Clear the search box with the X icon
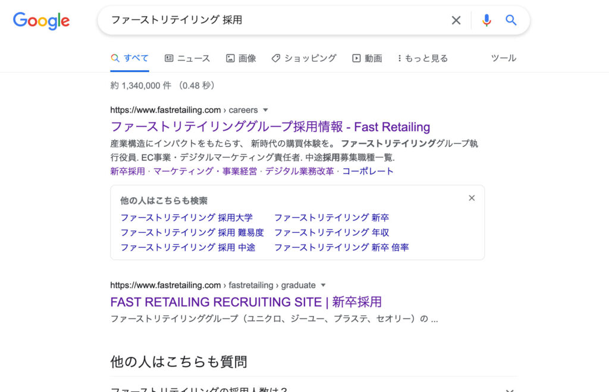 (456, 20)
